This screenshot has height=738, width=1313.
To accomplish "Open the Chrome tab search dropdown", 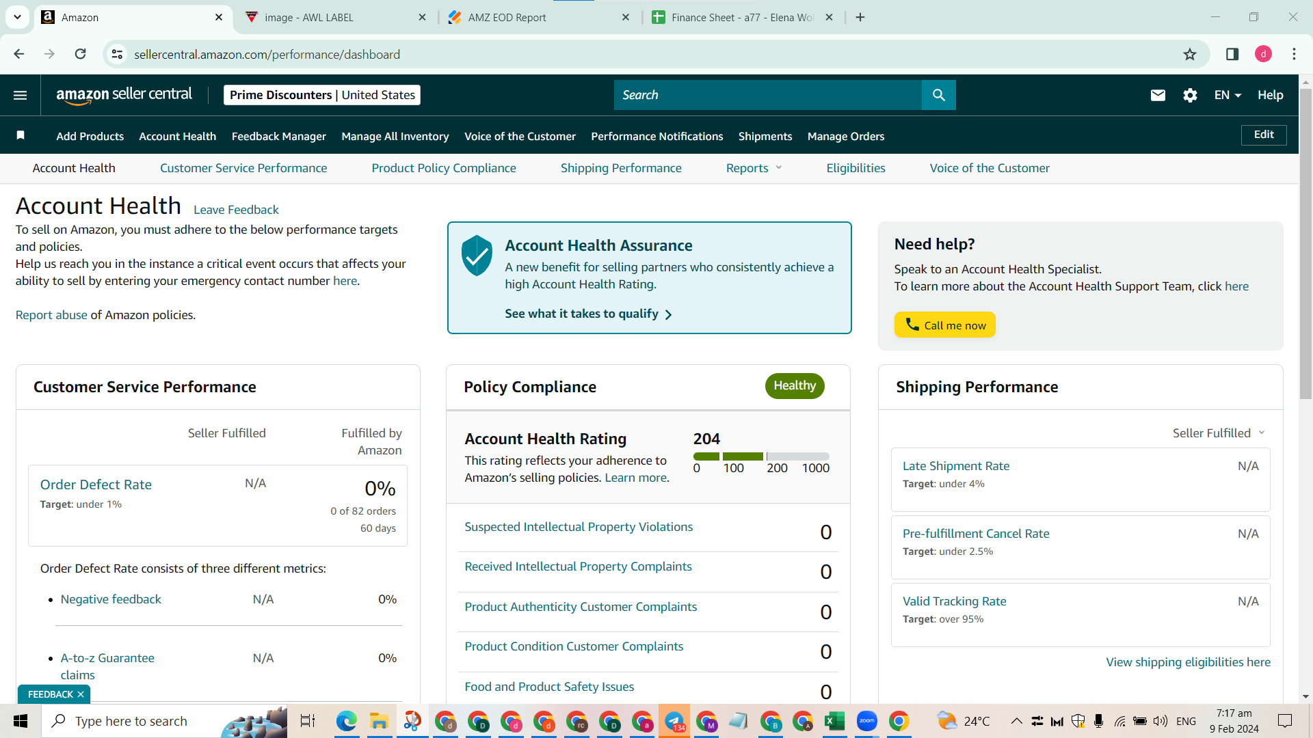I will (x=17, y=17).
